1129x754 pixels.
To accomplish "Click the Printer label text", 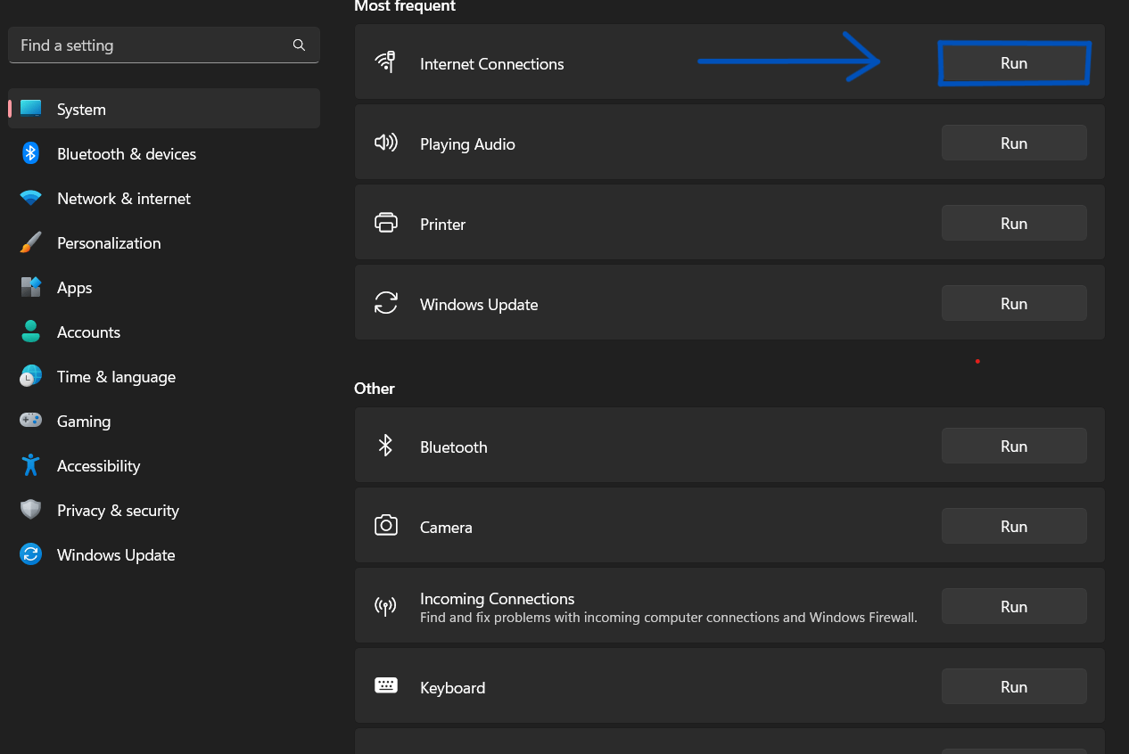I will 443,225.
